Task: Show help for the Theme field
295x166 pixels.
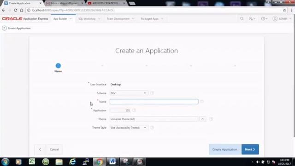Action: tap(211, 119)
